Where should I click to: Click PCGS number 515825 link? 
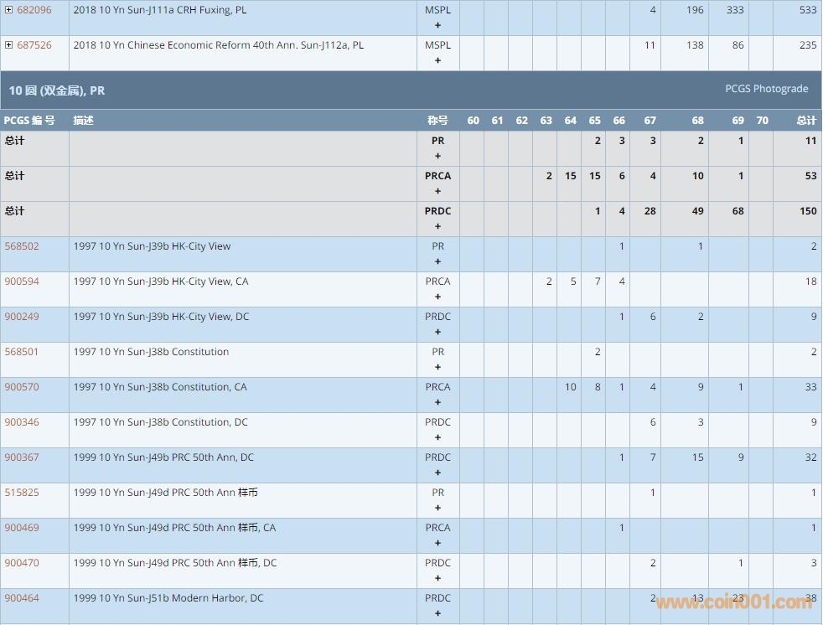click(x=22, y=493)
